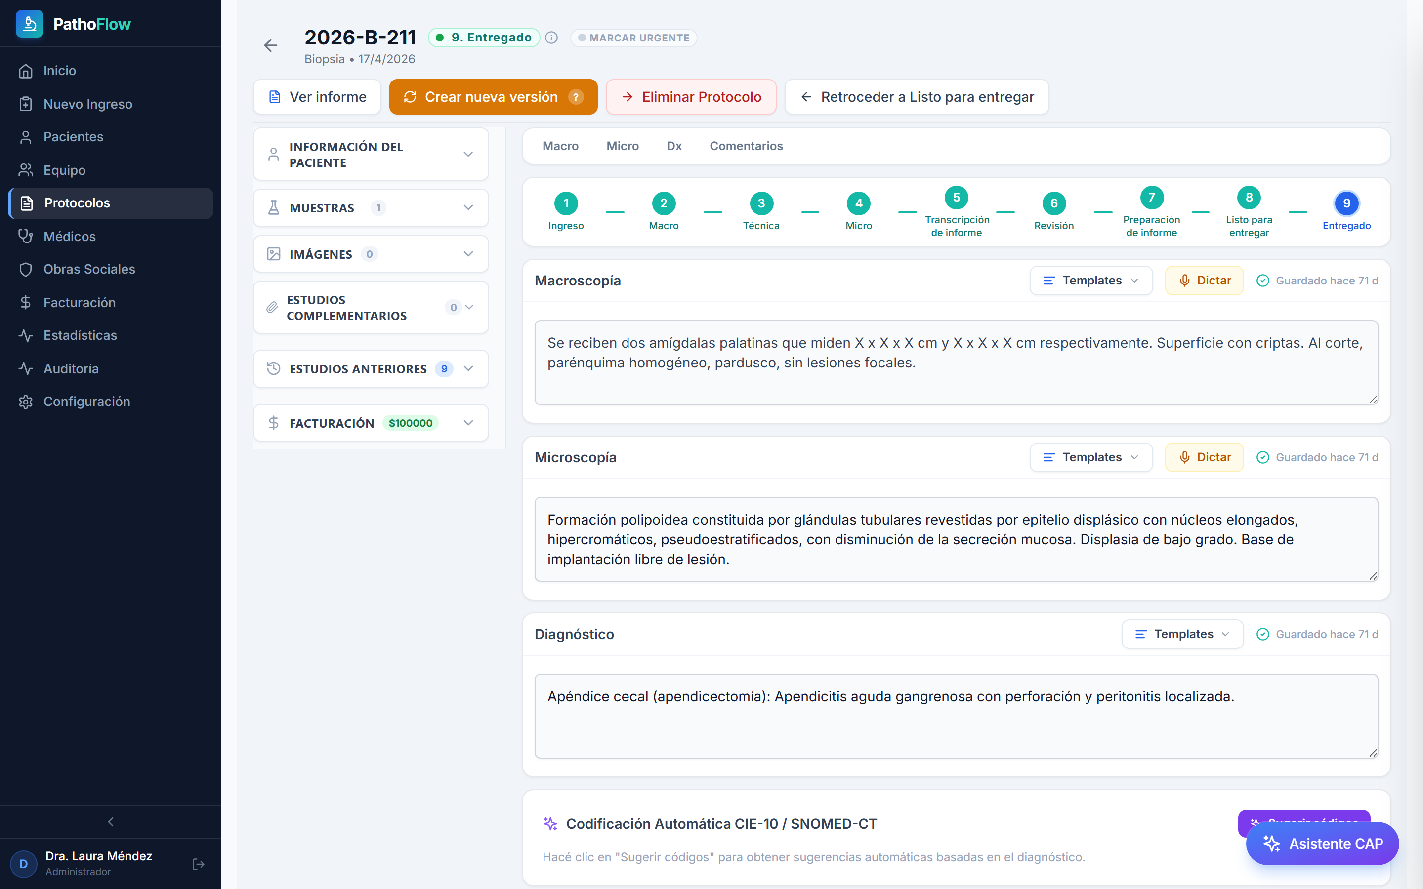Click Eliminar Protocolo button
This screenshot has height=889, width=1423.
coord(691,97)
